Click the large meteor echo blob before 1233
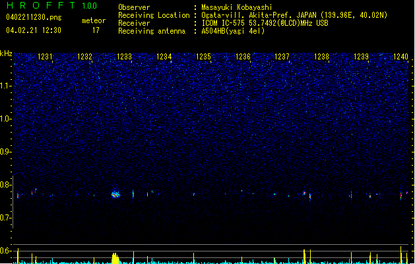415x264 pixels. [x=115, y=194]
